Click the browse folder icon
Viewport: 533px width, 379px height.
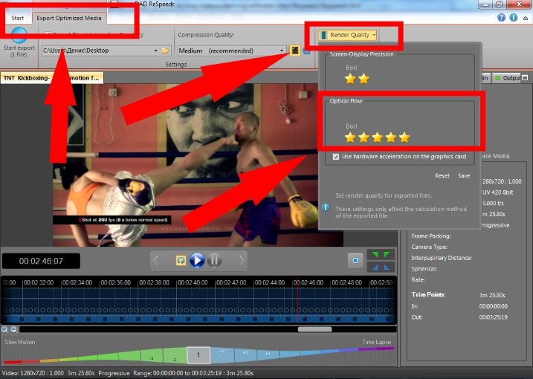(x=166, y=51)
